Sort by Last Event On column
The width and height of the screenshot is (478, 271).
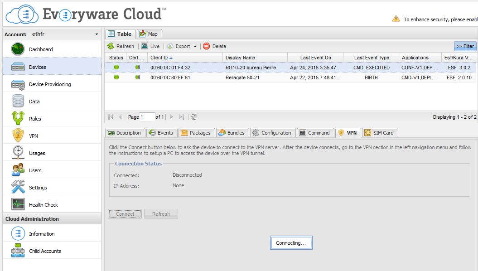point(315,57)
